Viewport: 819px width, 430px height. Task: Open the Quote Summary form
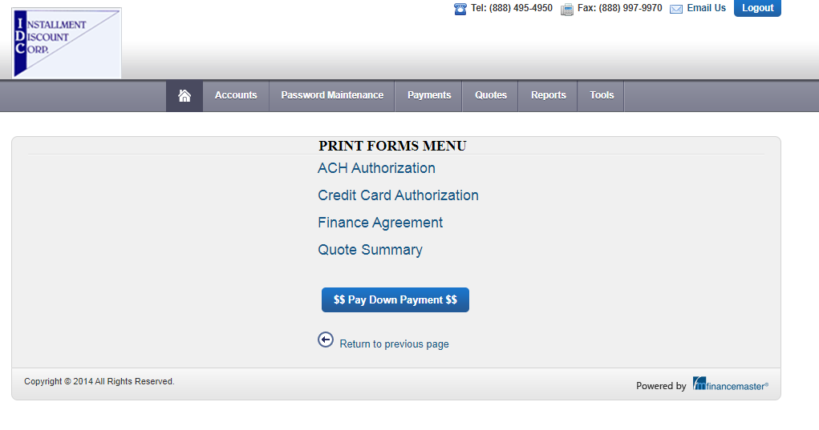pos(370,250)
